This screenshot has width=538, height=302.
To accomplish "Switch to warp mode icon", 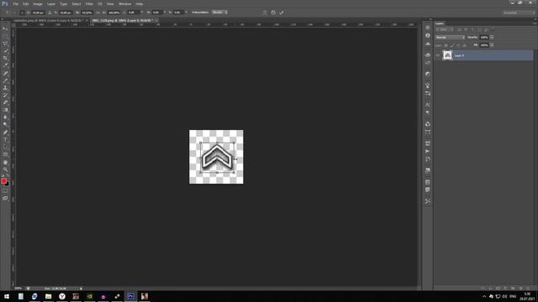I will pos(265,13).
